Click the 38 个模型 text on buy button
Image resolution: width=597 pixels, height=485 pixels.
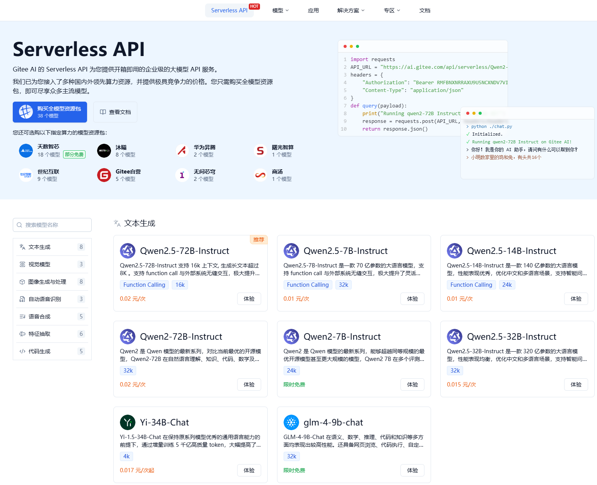pos(48,116)
